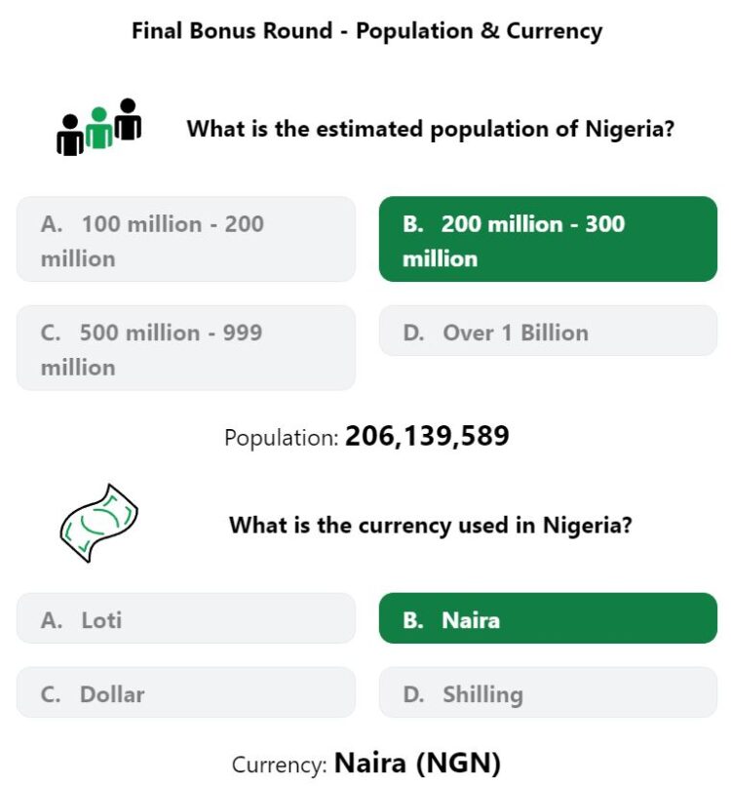Pick option D. Over 1 Billion
731x786 pixels.
pyautogui.click(x=548, y=331)
